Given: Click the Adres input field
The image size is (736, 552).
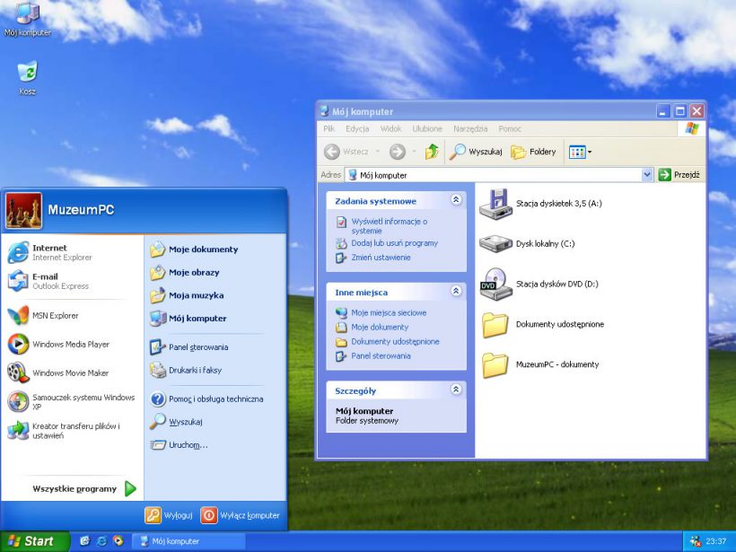Looking at the screenshot, I should (494, 175).
